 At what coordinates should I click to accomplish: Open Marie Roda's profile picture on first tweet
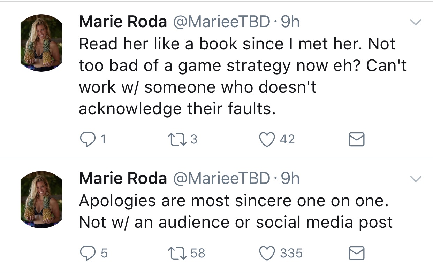pos(41,43)
